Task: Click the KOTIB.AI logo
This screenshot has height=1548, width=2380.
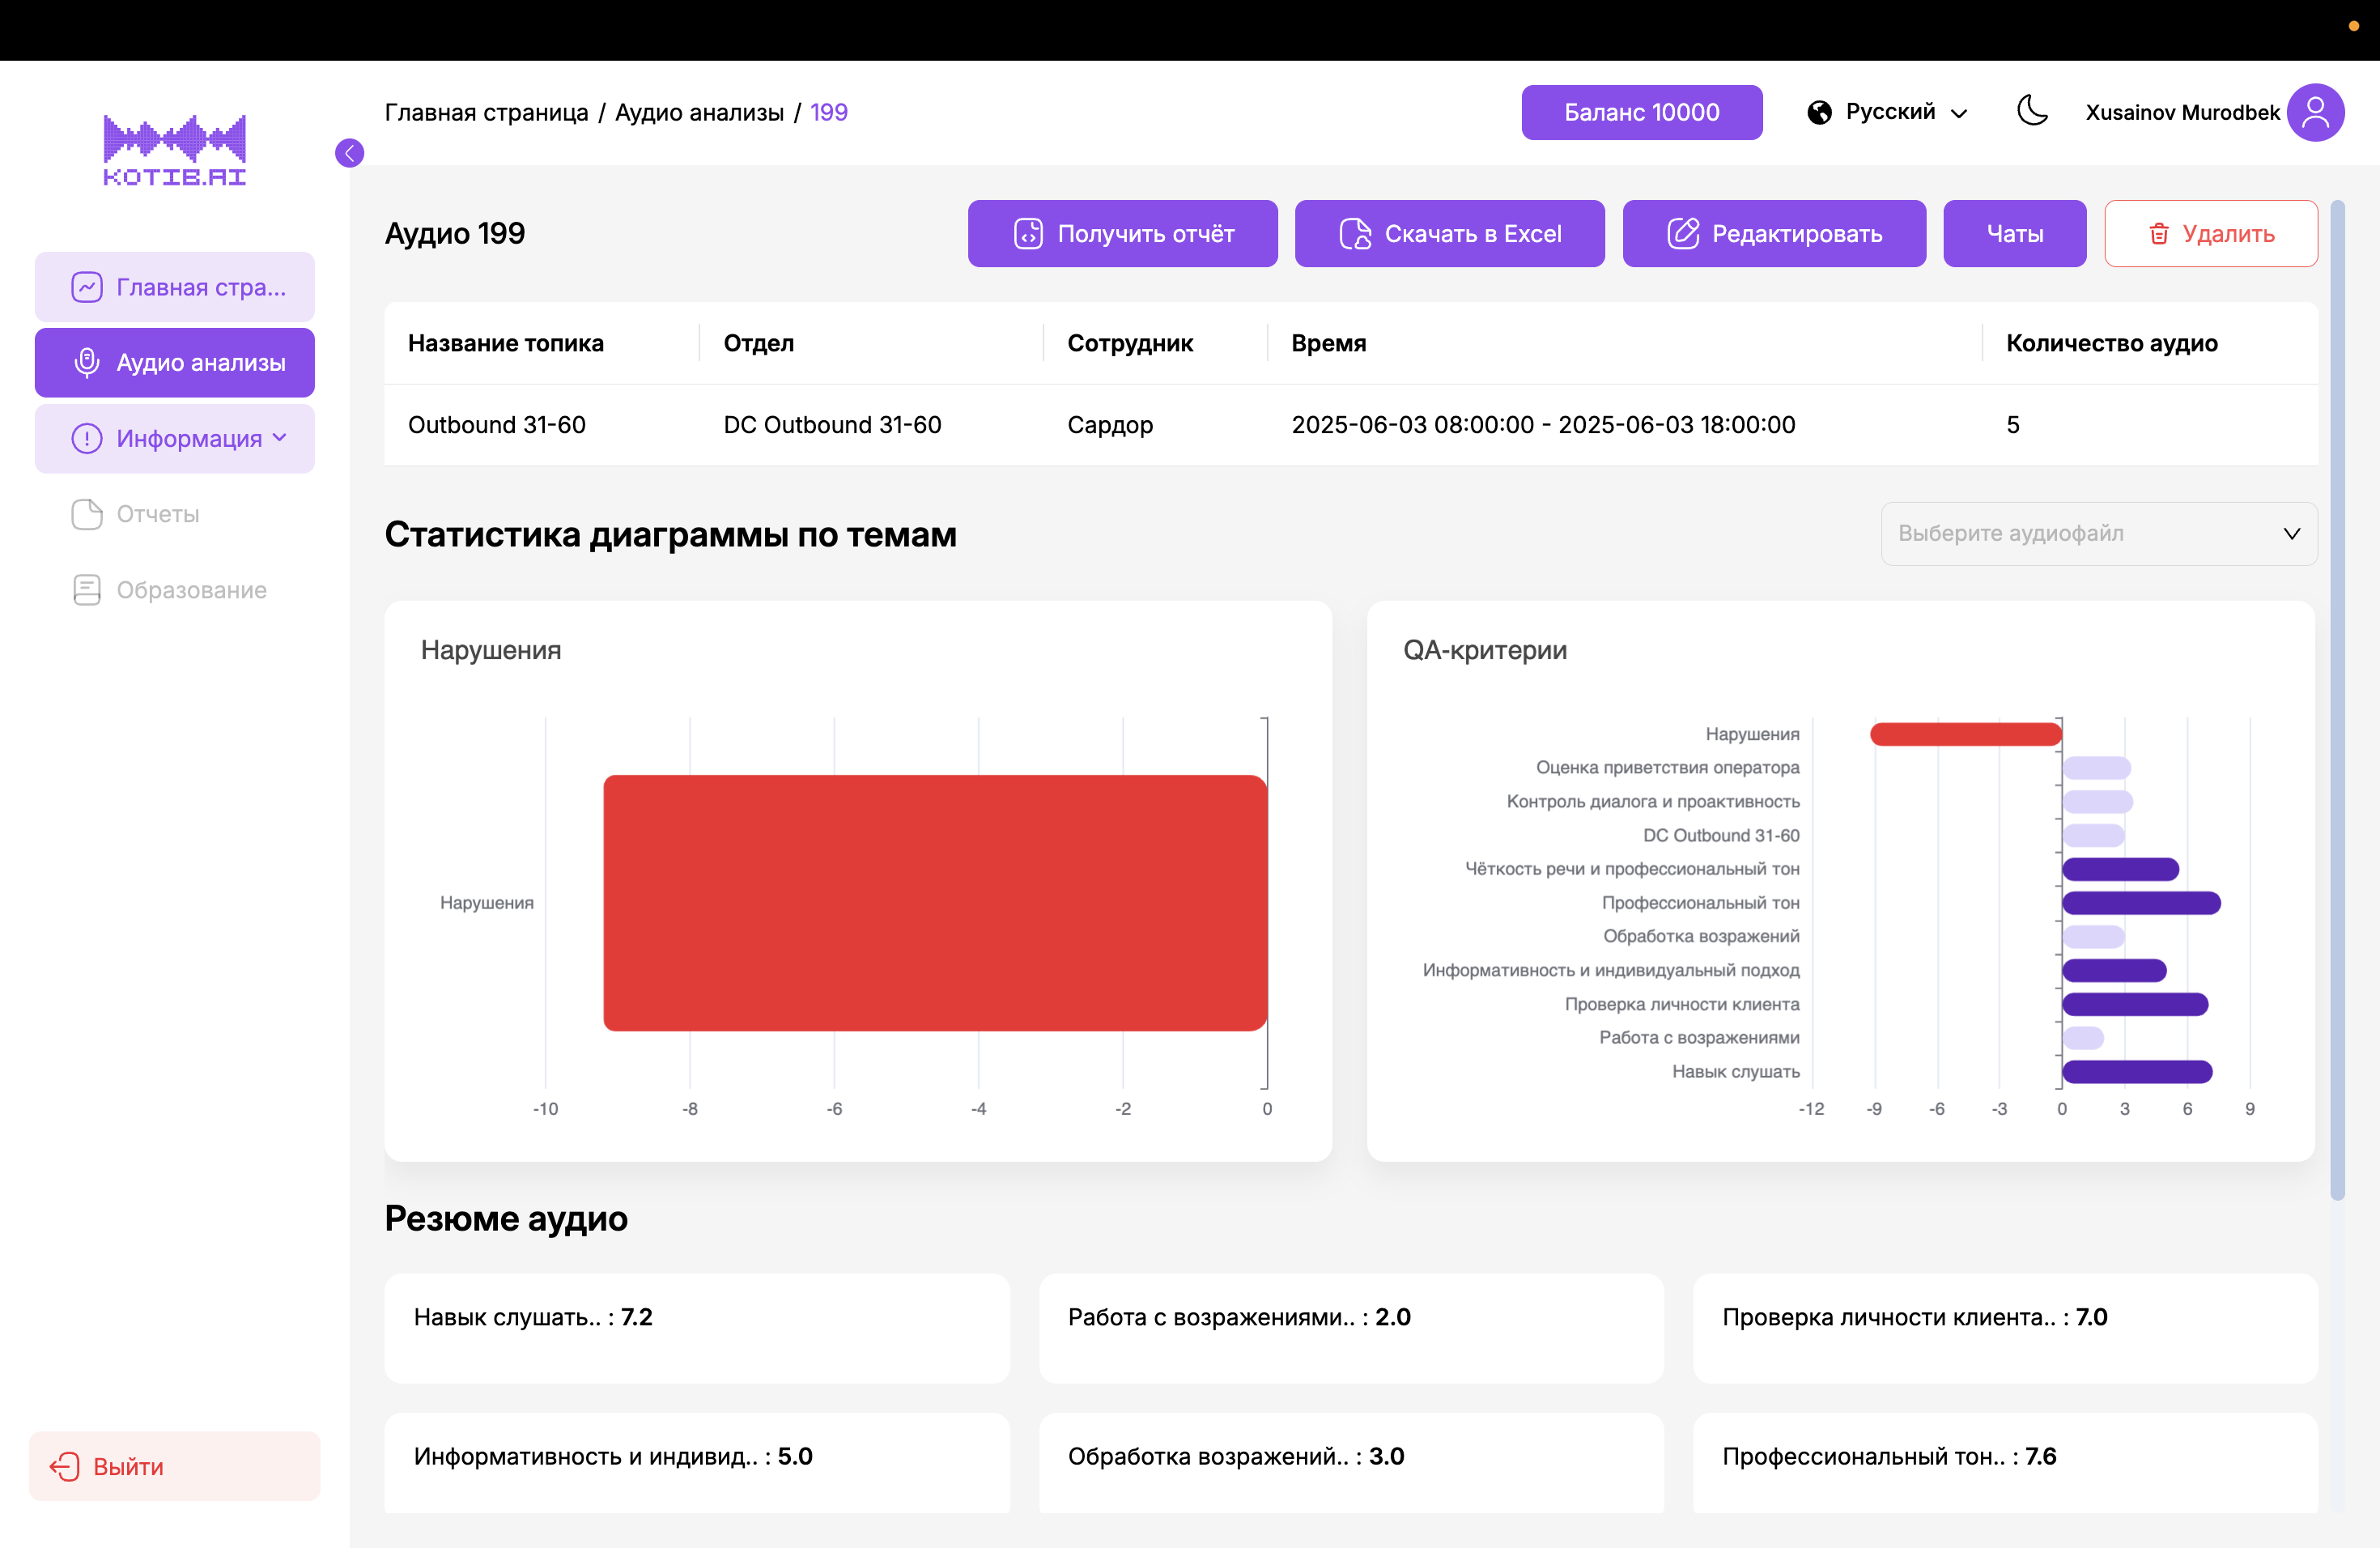Action: pyautogui.click(x=174, y=150)
